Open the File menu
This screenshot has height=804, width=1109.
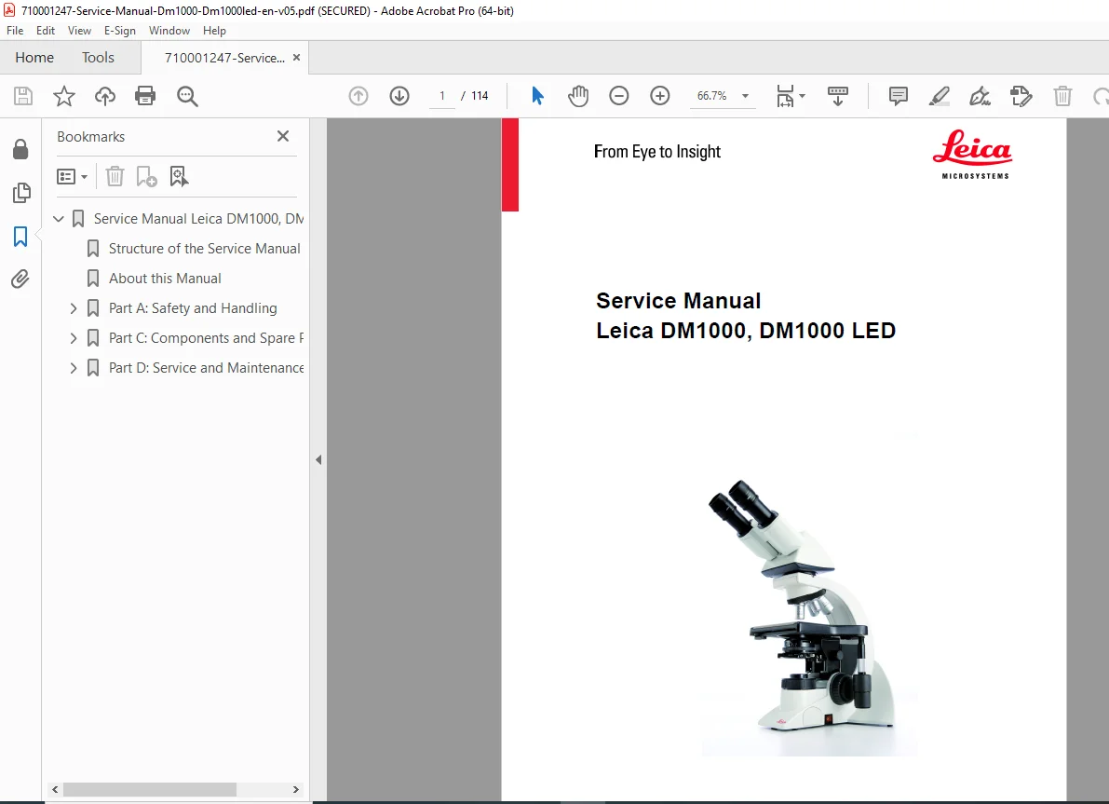coord(15,31)
